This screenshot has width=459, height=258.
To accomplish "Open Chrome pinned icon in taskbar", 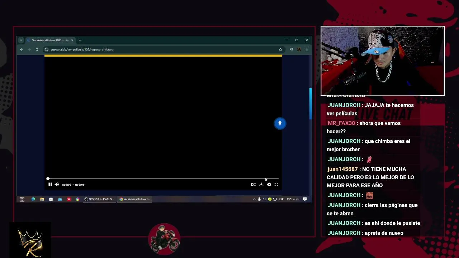I will 77,199.
